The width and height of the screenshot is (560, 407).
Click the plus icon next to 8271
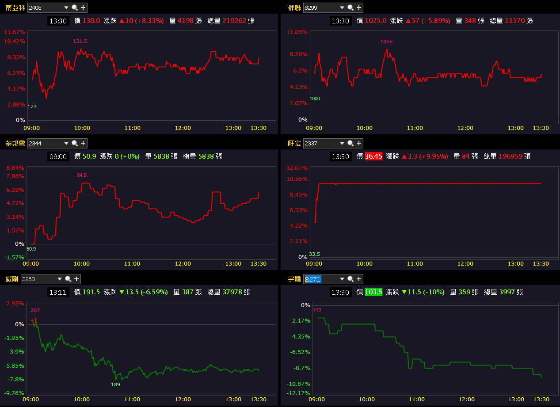[x=359, y=279]
